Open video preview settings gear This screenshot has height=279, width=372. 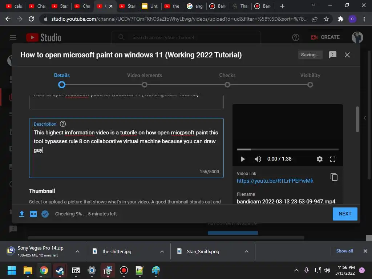click(320, 159)
